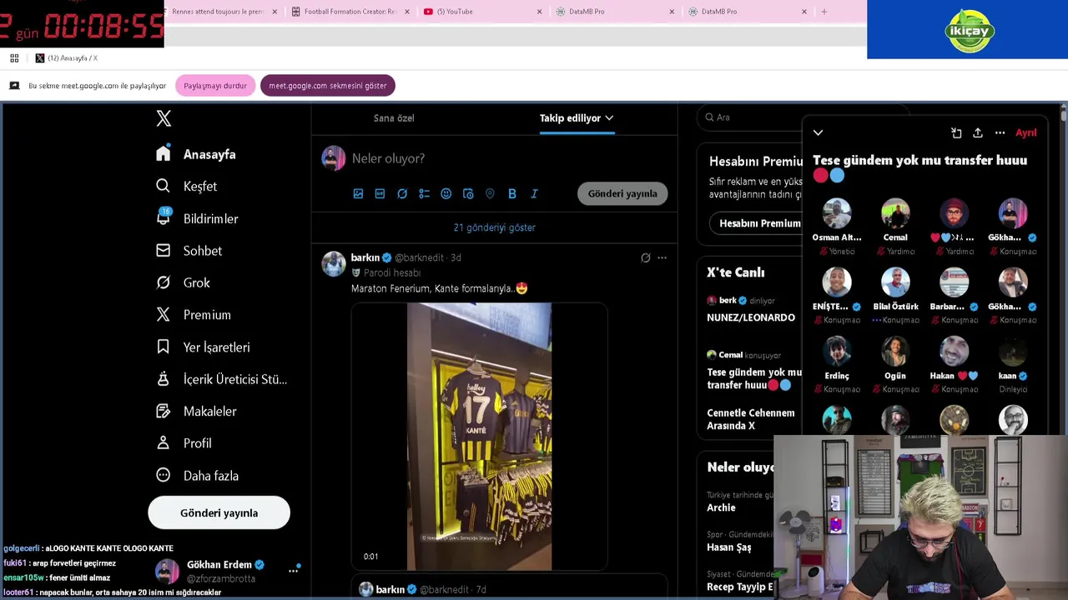1068x600 pixels.
Task: Add a poll in the composer
Action: (x=424, y=193)
